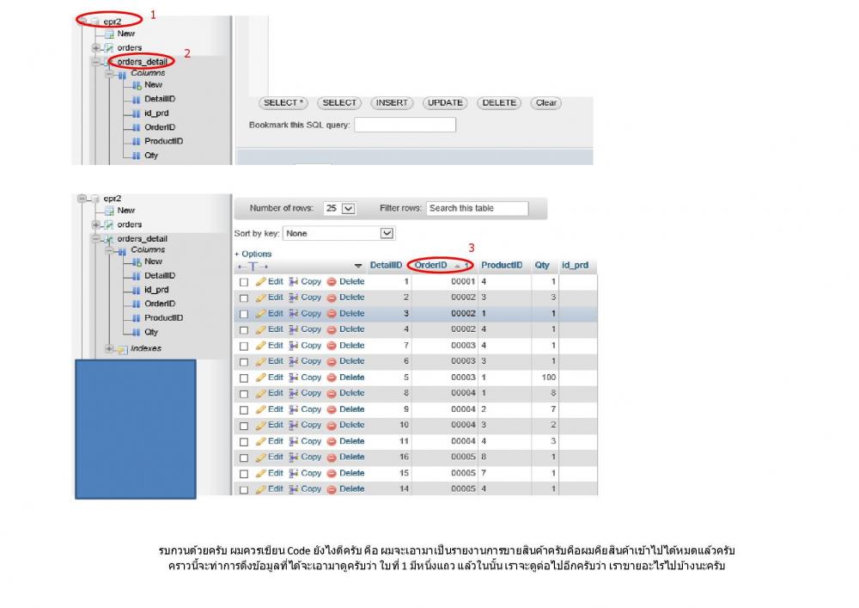Click the Edit link in DetailID 16 row
Screen dimensions: 859x608
(276, 457)
